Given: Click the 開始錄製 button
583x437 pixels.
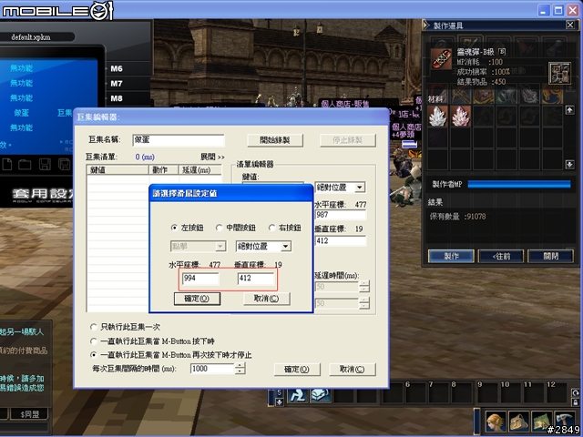Looking at the screenshot, I should tap(275, 140).
